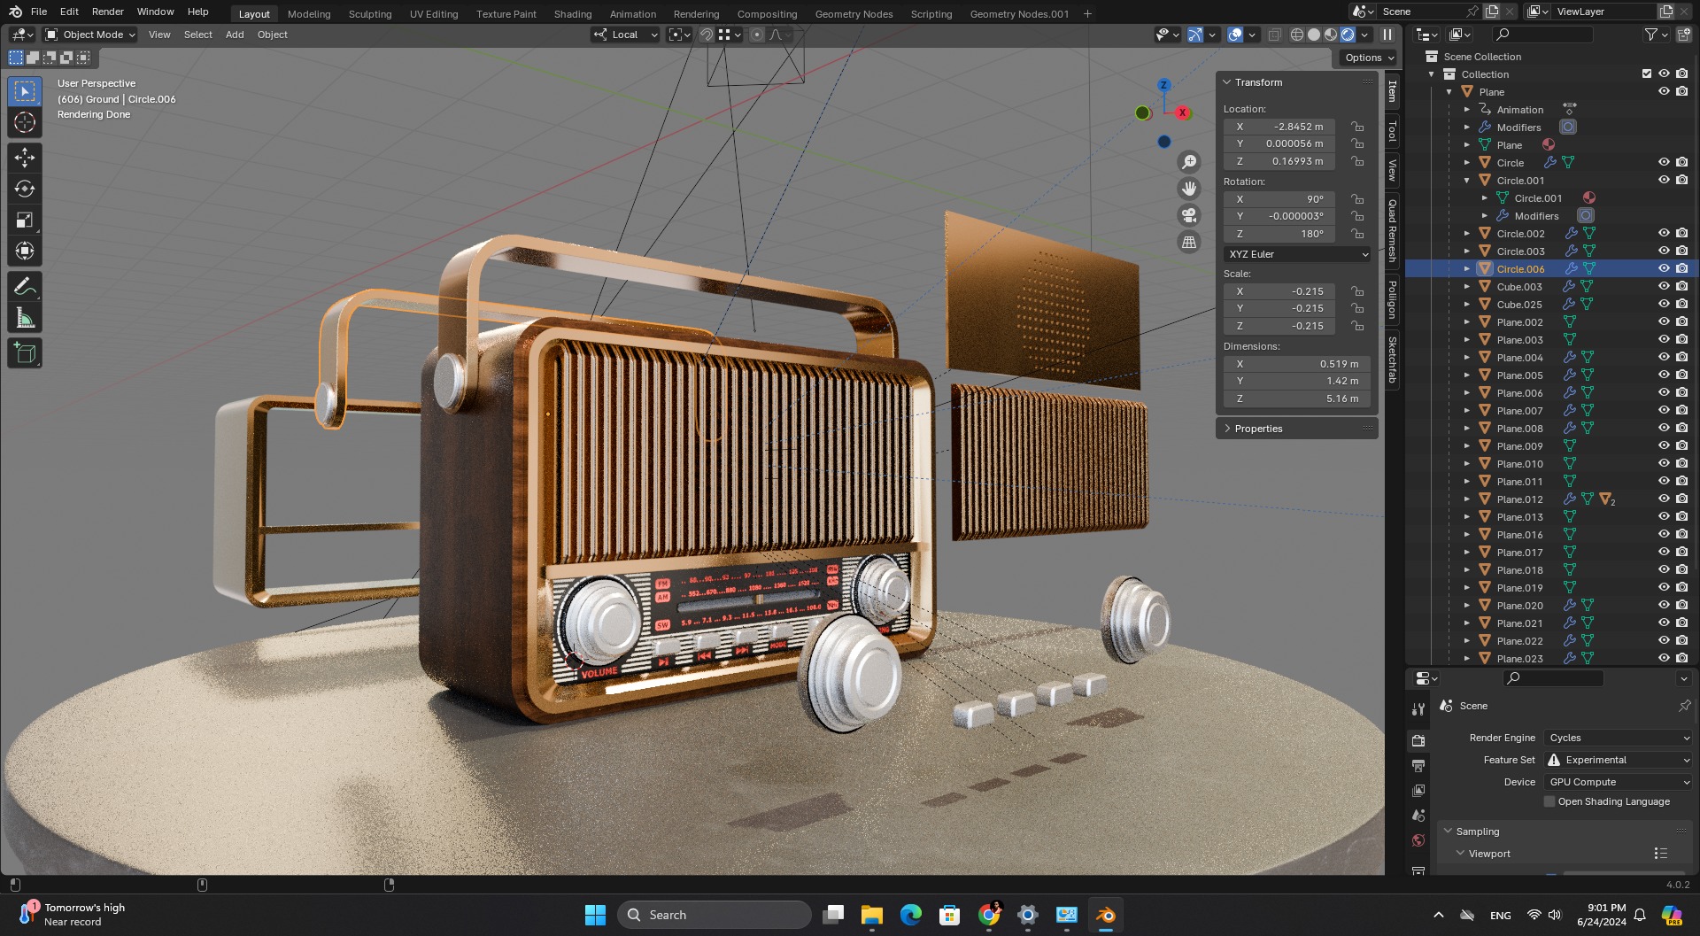This screenshot has width=1700, height=936.
Task: Open the Select menu in viewport header
Action: pyautogui.click(x=198, y=35)
